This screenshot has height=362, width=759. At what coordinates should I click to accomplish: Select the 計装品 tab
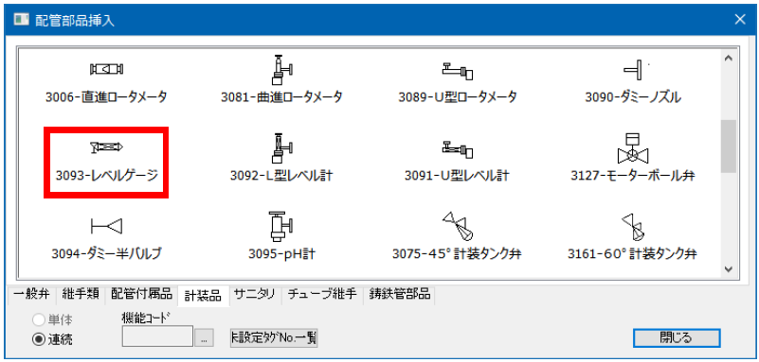click(x=204, y=295)
